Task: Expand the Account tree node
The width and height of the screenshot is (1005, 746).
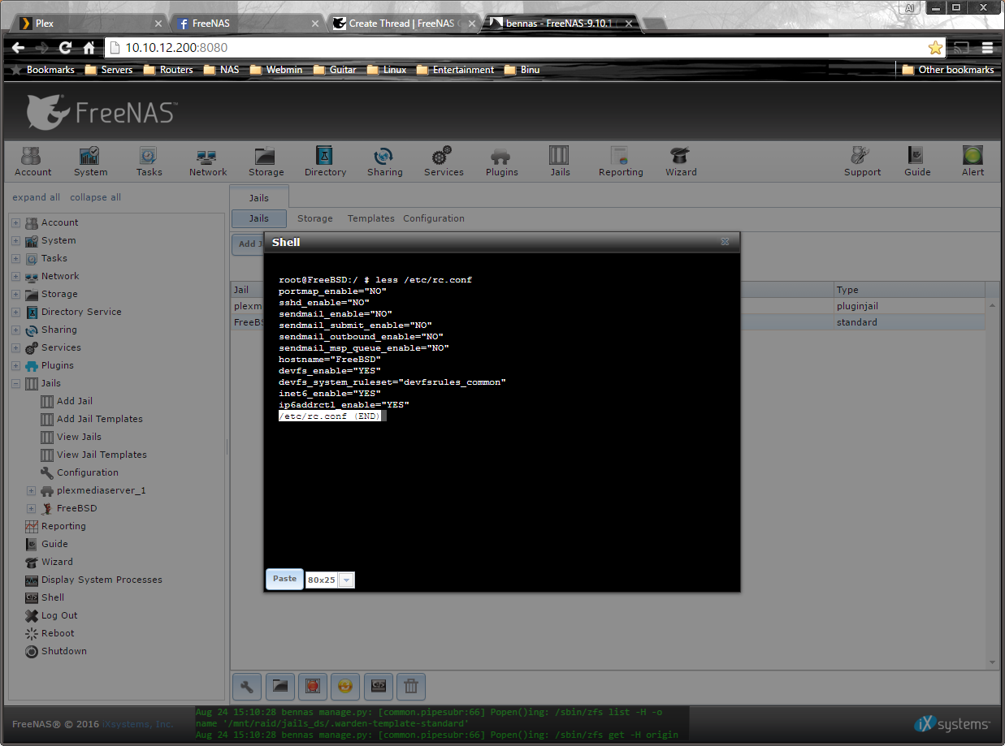Action: (x=16, y=222)
